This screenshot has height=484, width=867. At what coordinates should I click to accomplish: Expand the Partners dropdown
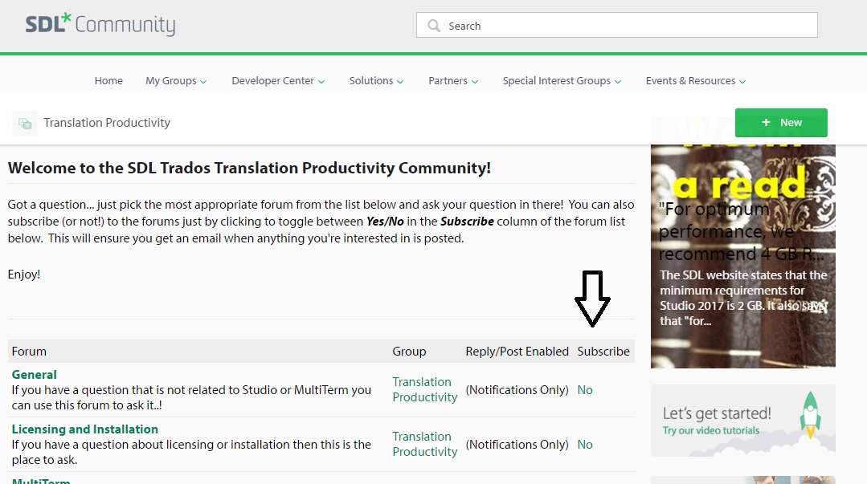[x=453, y=81]
